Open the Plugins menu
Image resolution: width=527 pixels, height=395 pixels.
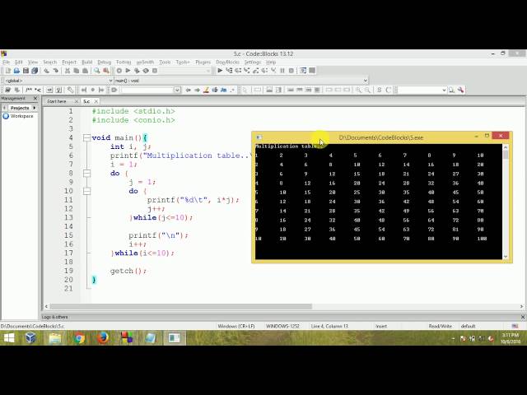click(203, 63)
